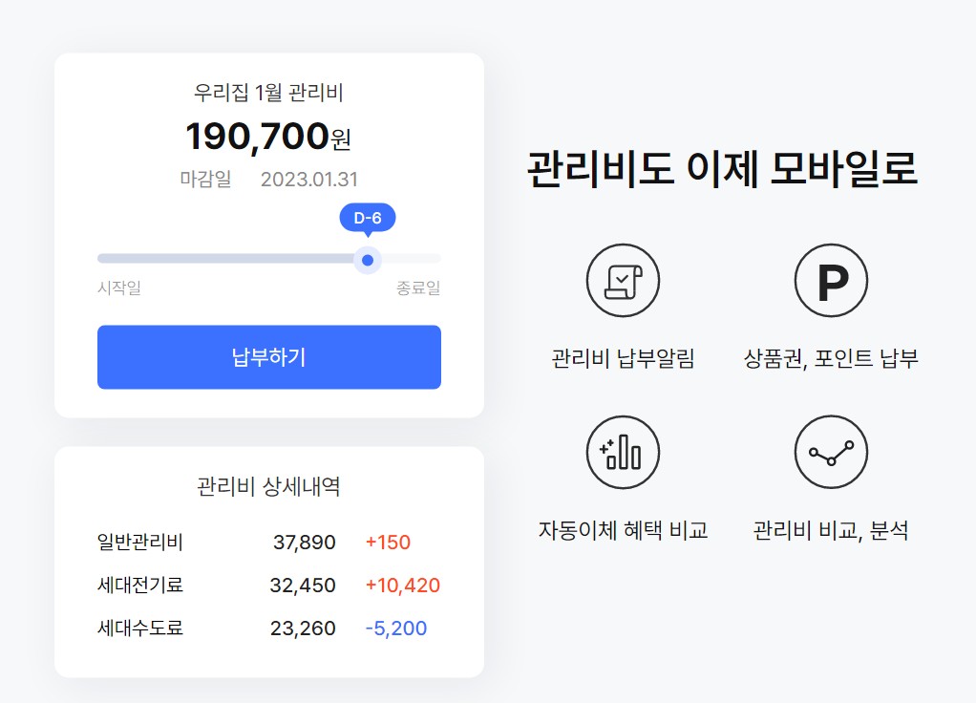The image size is (976, 703).
Task: Click the D-6 deadline badge
Action: coord(368,217)
